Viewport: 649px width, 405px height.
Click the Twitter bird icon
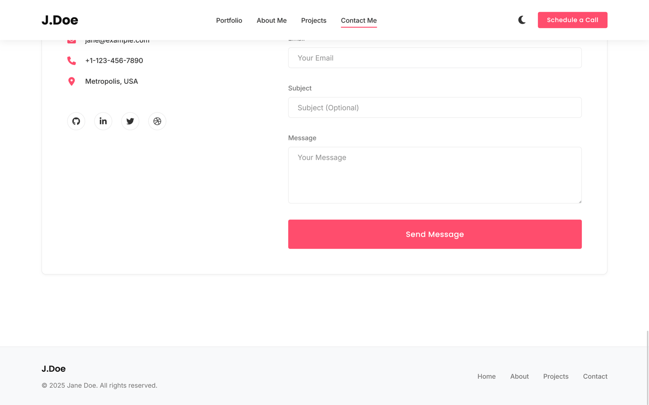(x=130, y=121)
